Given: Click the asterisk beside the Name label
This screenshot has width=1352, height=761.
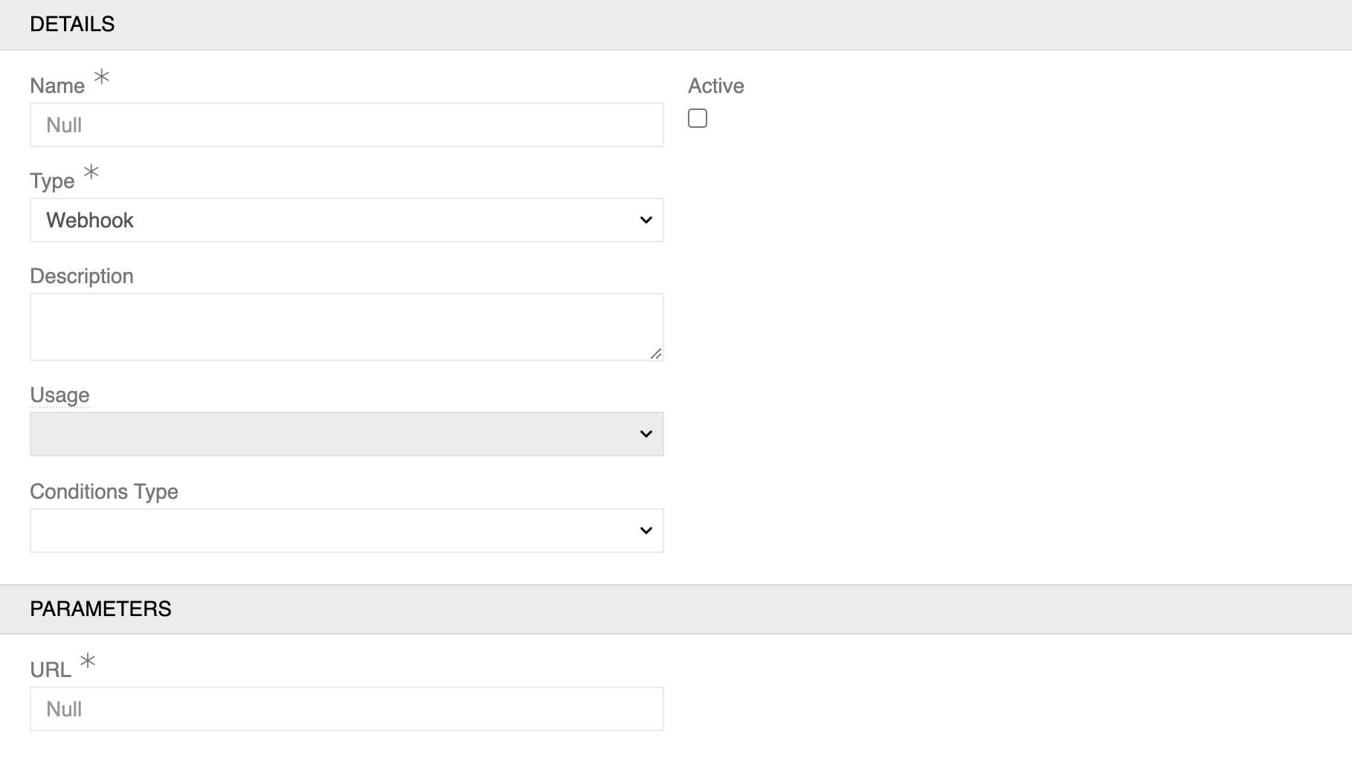Looking at the screenshot, I should (101, 77).
